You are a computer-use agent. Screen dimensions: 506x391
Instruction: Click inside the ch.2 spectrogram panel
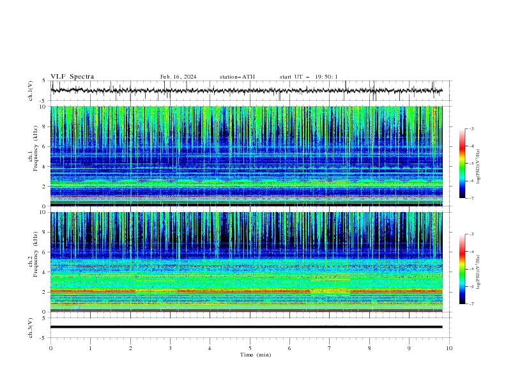(x=246, y=262)
